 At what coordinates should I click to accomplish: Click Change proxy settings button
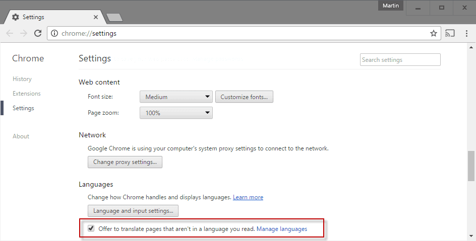coord(125,162)
